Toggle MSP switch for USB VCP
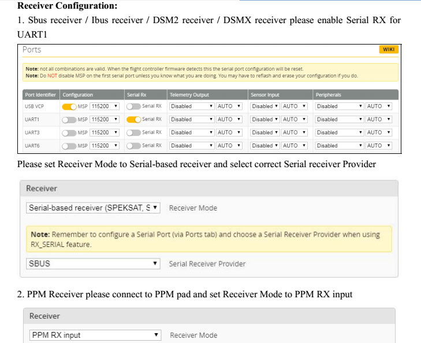The image size is (421, 343). pyautogui.click(x=69, y=106)
